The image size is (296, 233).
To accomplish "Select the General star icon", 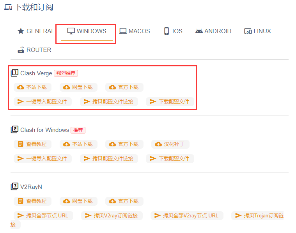I will (x=21, y=31).
